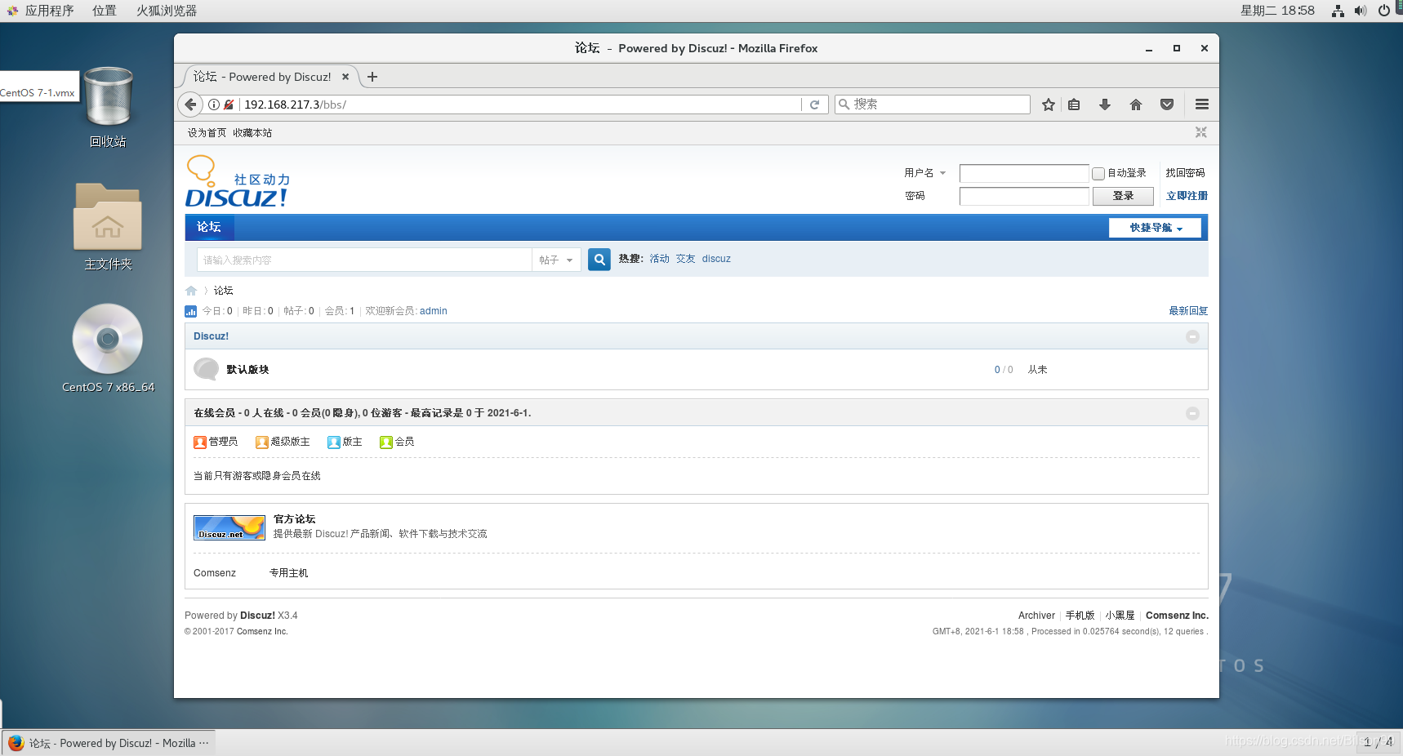The height and width of the screenshot is (756, 1403).
Task: Click the Firefox URL address bar
Action: (x=521, y=105)
